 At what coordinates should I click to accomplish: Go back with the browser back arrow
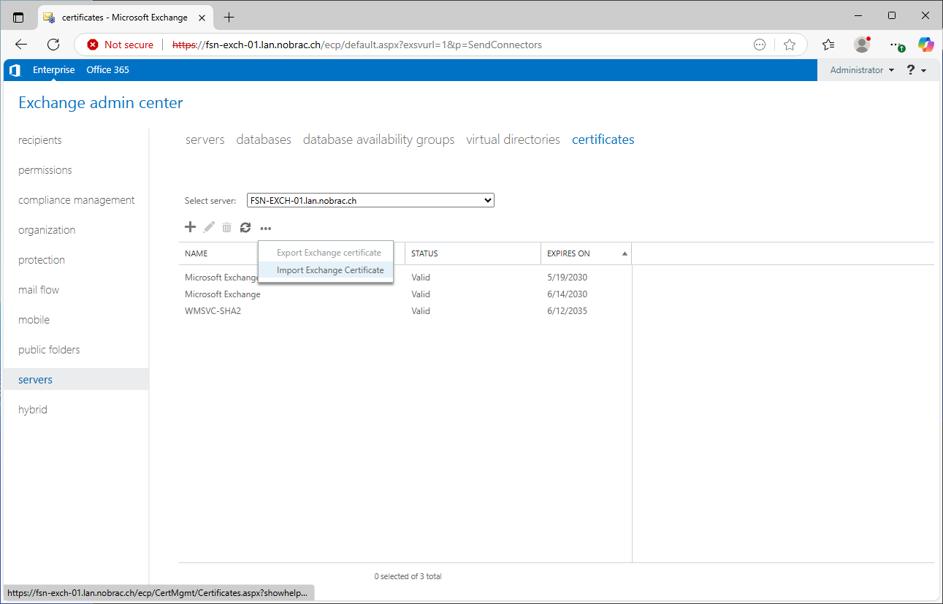tap(20, 45)
